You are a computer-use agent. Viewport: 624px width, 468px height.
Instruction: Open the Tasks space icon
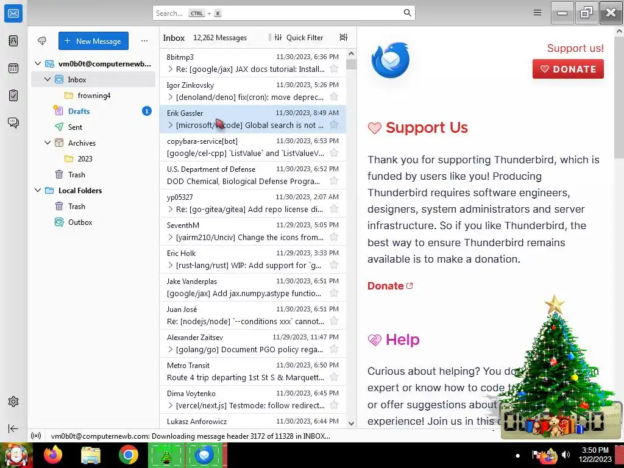[x=13, y=96]
